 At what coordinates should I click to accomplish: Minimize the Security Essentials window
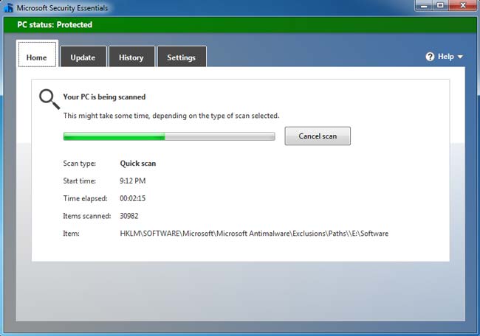click(424, 5)
